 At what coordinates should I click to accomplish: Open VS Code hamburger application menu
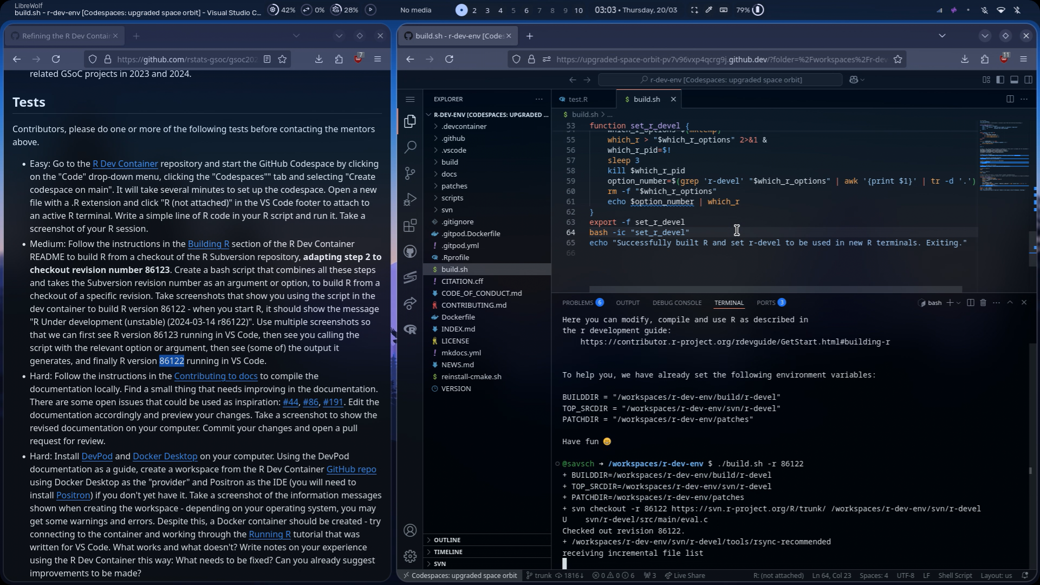coord(410,99)
